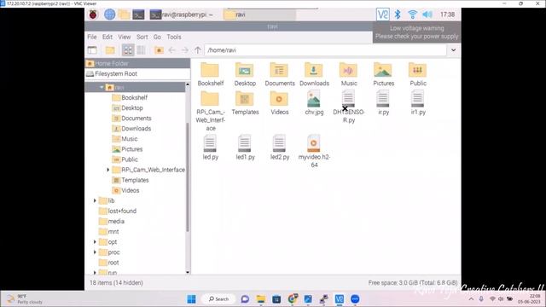The image size is (546, 307).
Task: Navigate back with left arrow
Action: click(x=171, y=50)
